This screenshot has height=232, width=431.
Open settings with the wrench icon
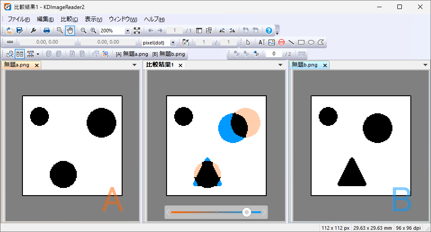point(33,31)
